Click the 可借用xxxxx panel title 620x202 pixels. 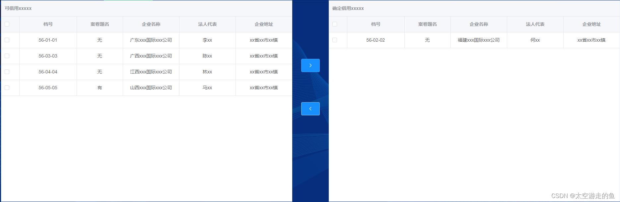18,8
